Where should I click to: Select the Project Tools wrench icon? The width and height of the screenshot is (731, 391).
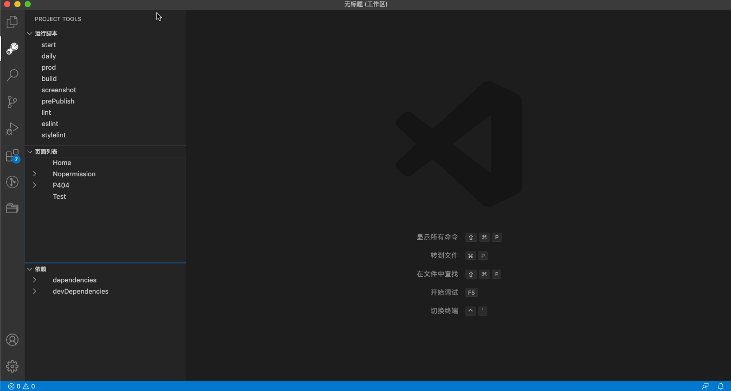tap(12, 49)
